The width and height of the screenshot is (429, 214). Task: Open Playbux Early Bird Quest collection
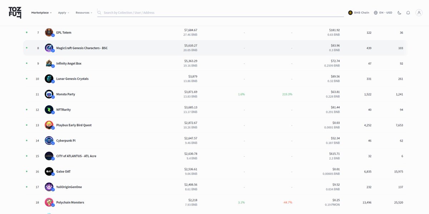pos(74,125)
